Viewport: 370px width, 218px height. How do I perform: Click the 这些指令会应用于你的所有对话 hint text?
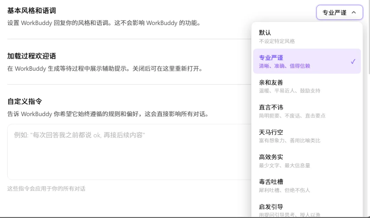pos(46,189)
